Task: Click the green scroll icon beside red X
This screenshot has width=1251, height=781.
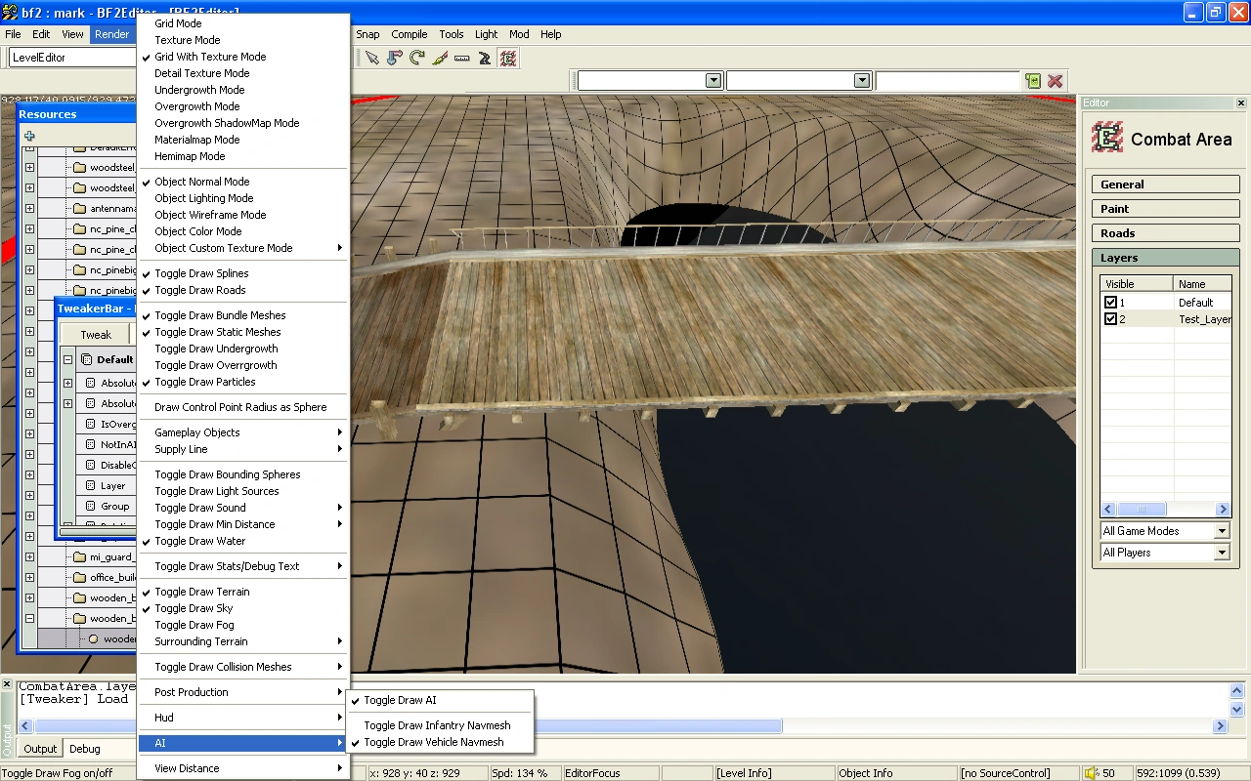Action: coord(1033,81)
